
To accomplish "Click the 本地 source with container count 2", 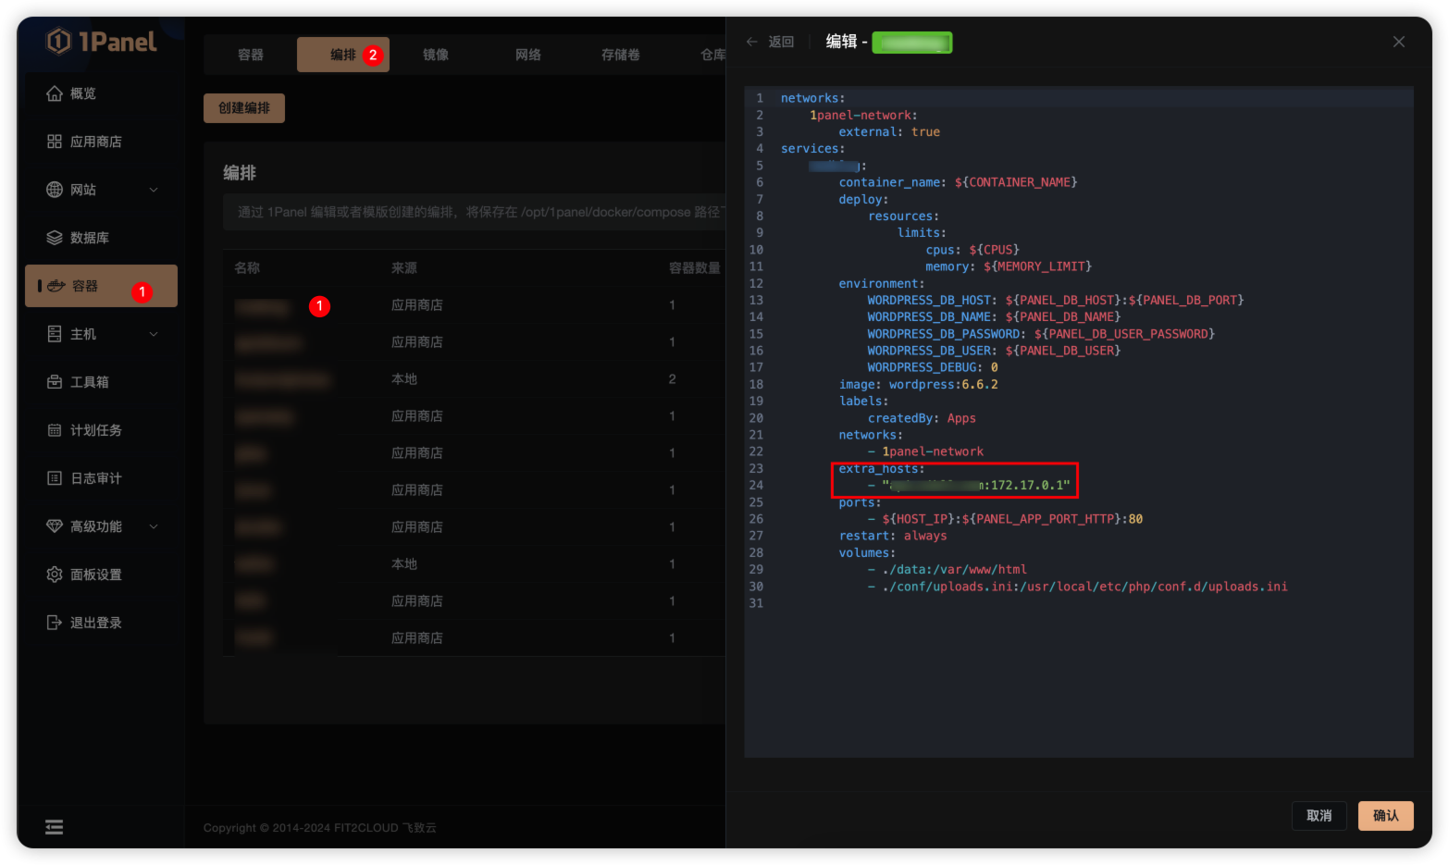I will (x=404, y=378).
